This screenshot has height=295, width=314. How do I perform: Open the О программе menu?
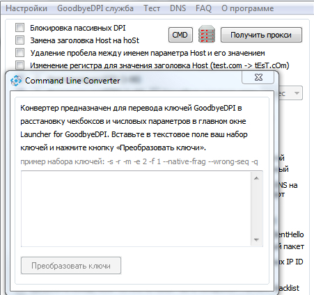[247, 8]
